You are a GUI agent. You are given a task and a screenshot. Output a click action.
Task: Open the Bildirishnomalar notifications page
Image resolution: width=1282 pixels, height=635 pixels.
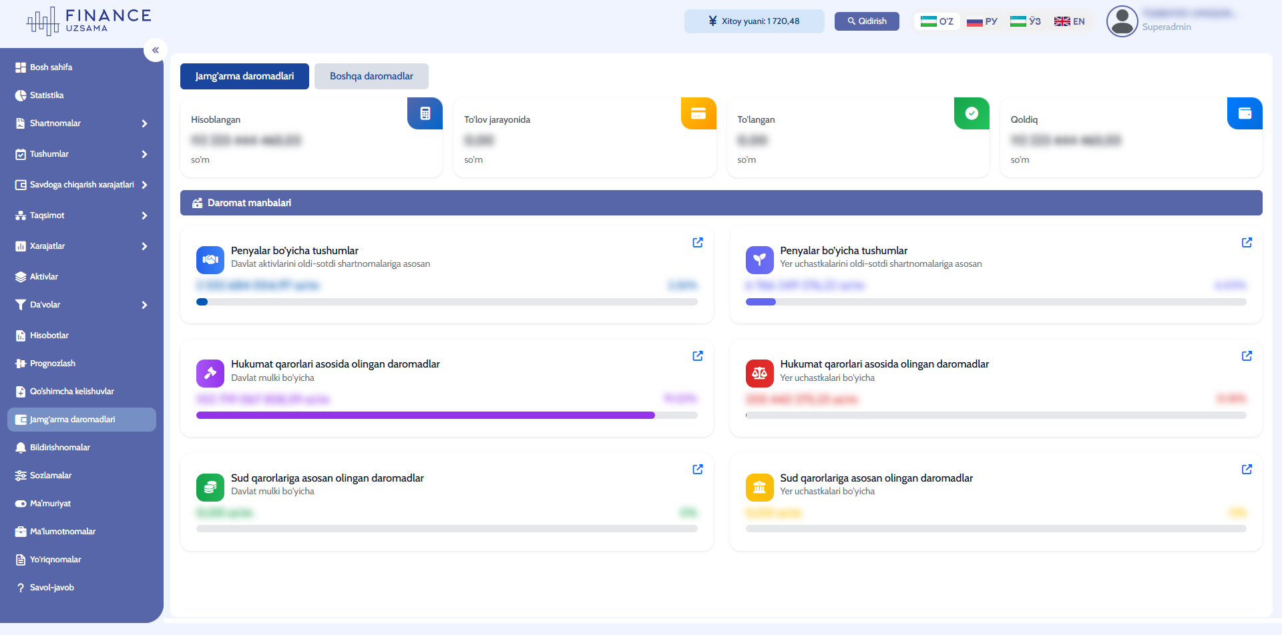[x=59, y=448]
